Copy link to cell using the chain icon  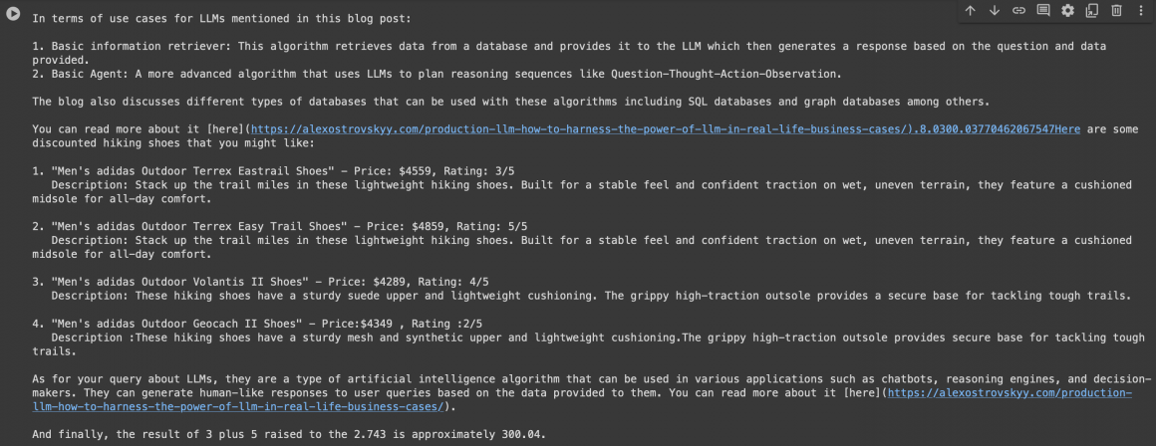tap(1018, 11)
